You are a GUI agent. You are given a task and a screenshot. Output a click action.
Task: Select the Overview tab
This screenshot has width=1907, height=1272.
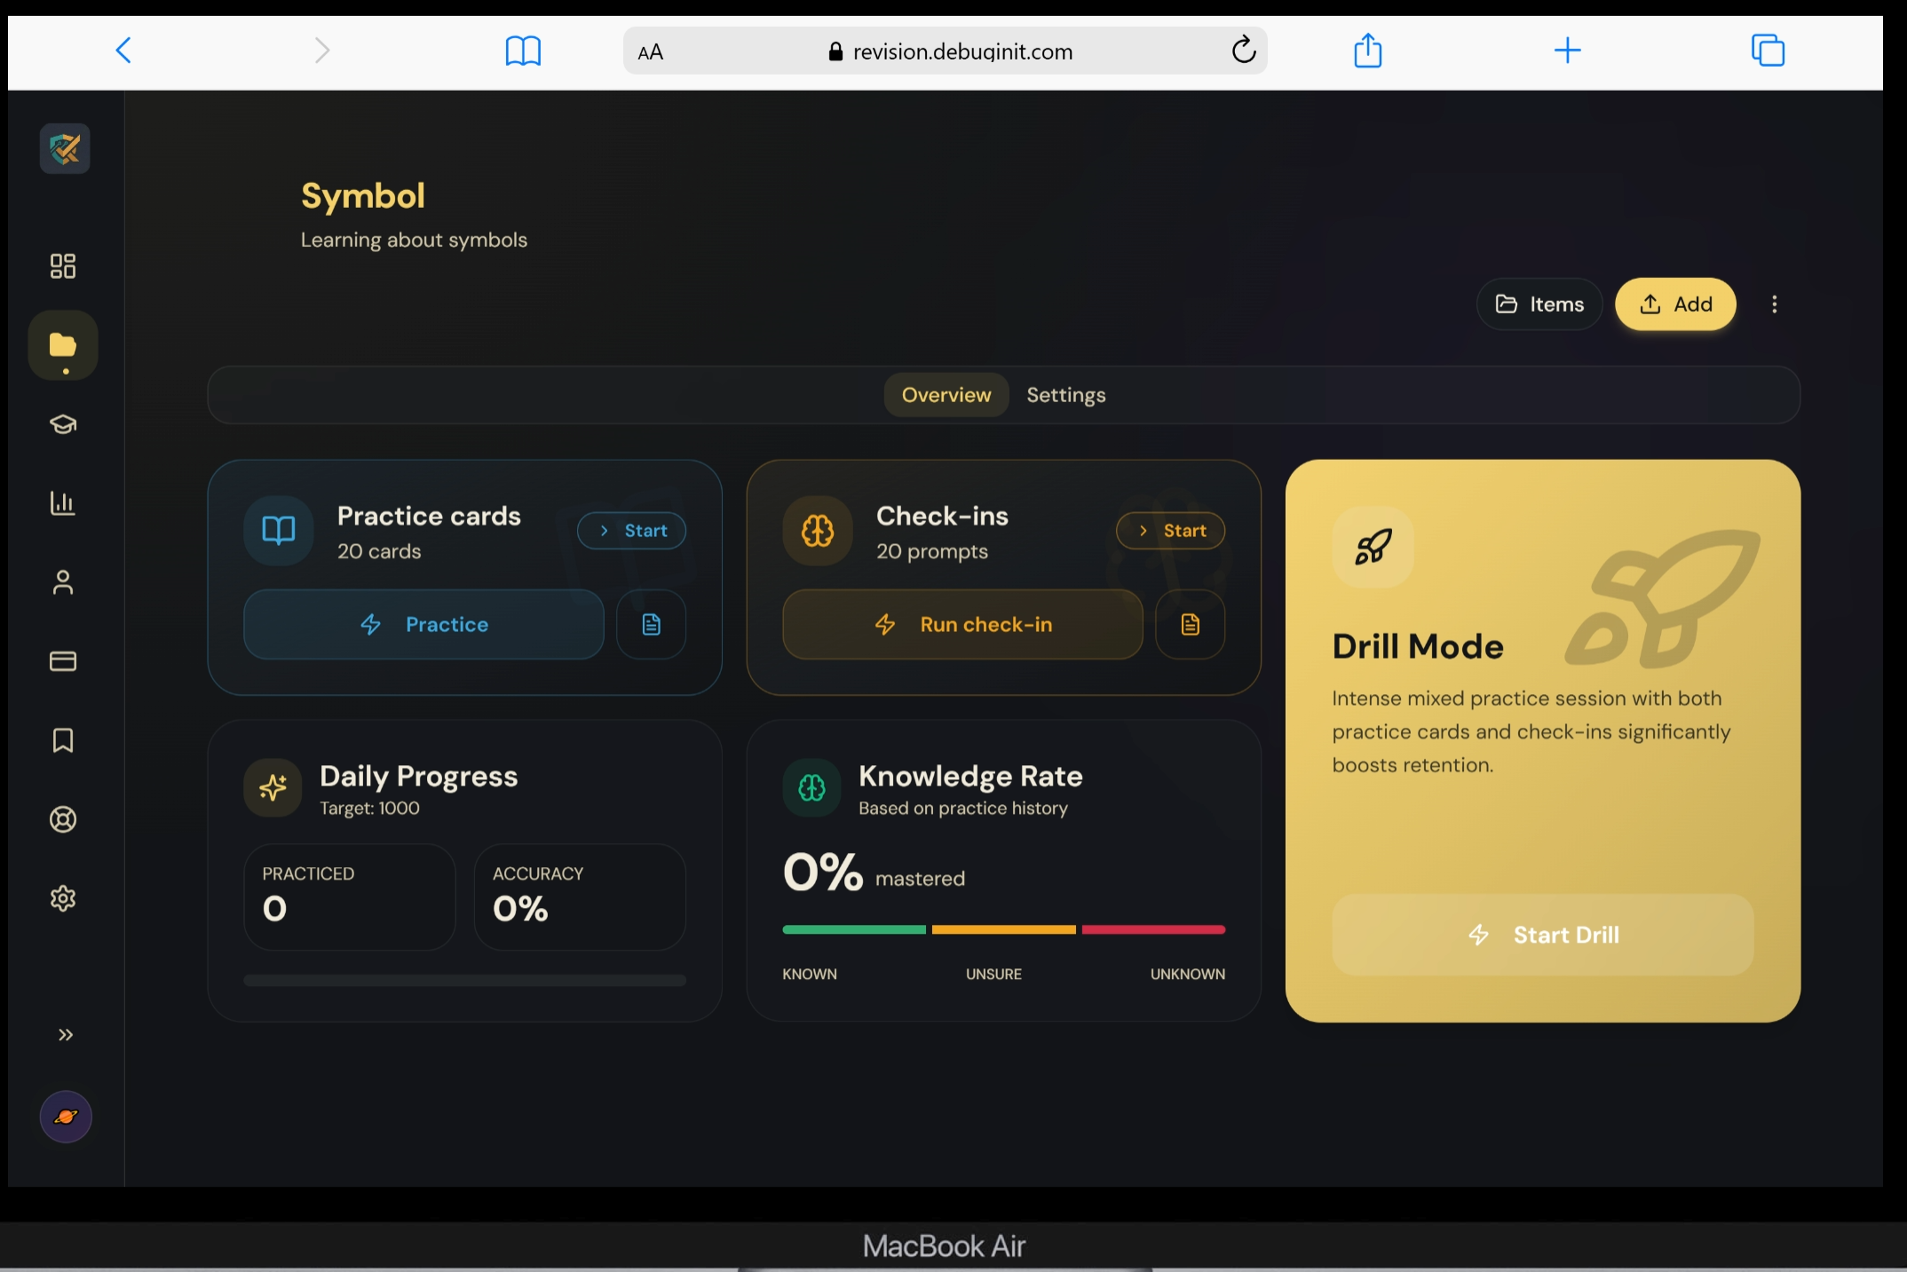(x=946, y=395)
